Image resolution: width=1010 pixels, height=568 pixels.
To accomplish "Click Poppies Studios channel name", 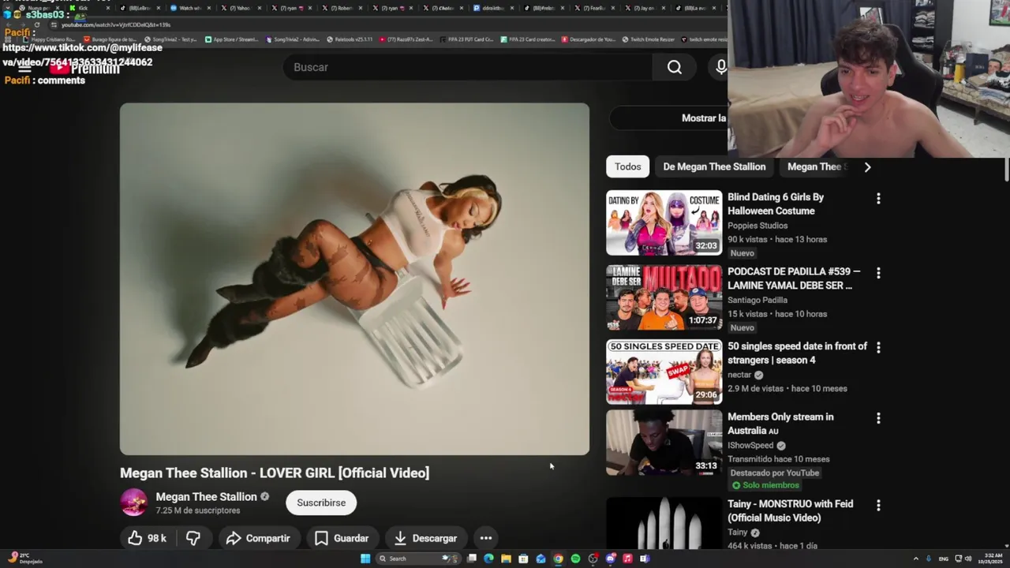I will [757, 226].
